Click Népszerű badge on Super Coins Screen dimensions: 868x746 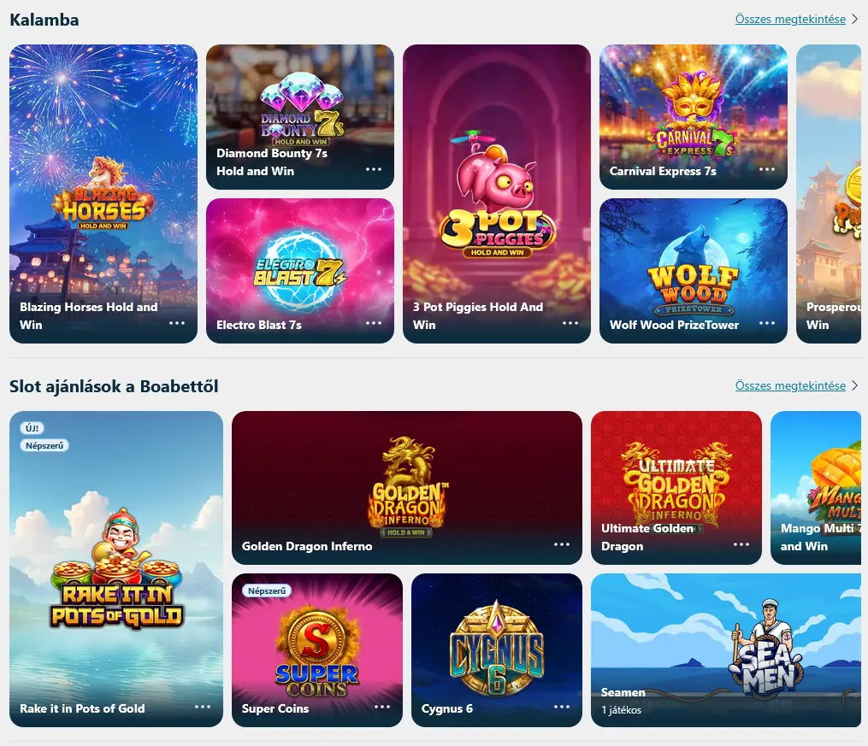(x=267, y=591)
